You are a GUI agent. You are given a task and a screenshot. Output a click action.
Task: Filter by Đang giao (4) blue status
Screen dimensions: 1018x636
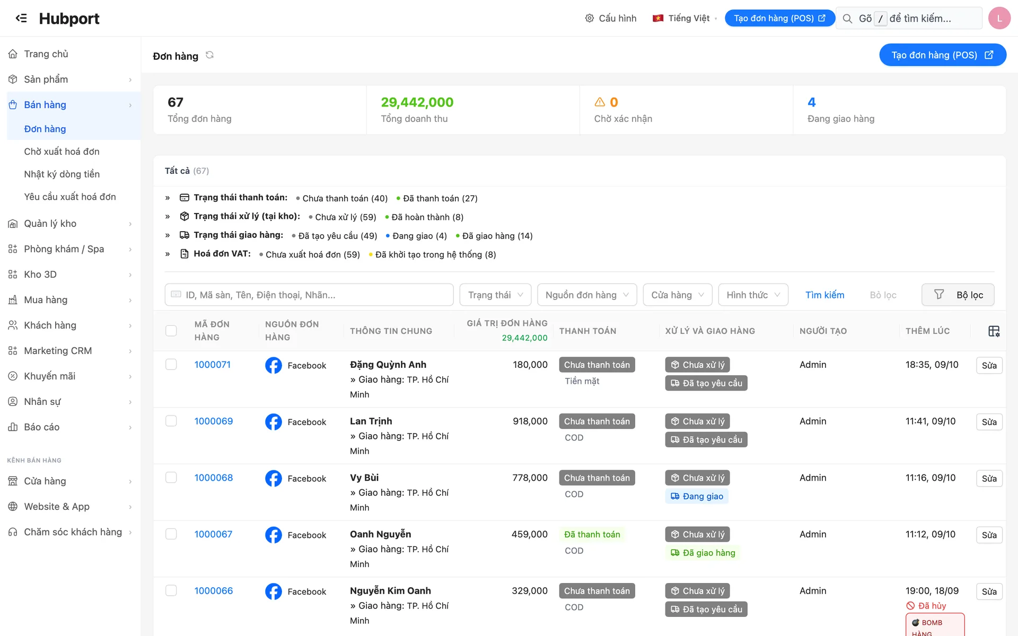tap(416, 236)
